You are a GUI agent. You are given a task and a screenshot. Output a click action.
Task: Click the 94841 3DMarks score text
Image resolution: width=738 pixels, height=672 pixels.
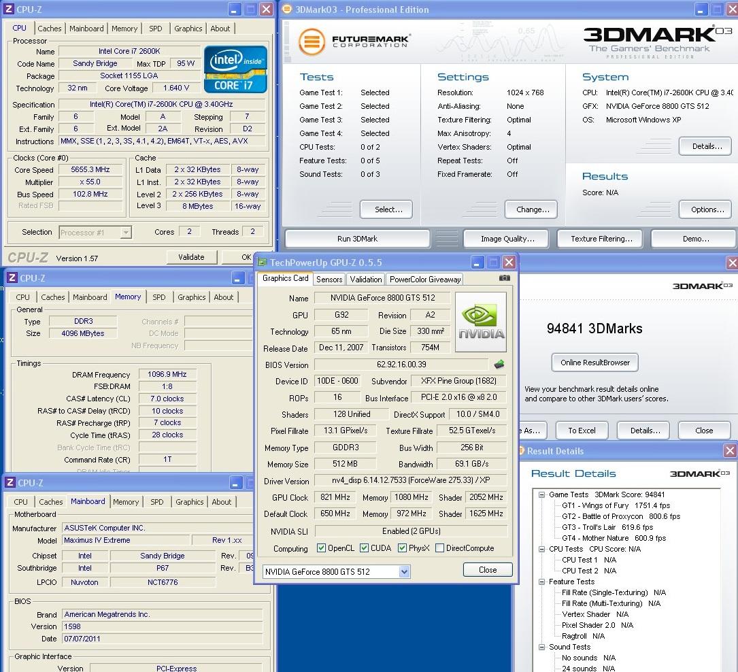coord(594,329)
